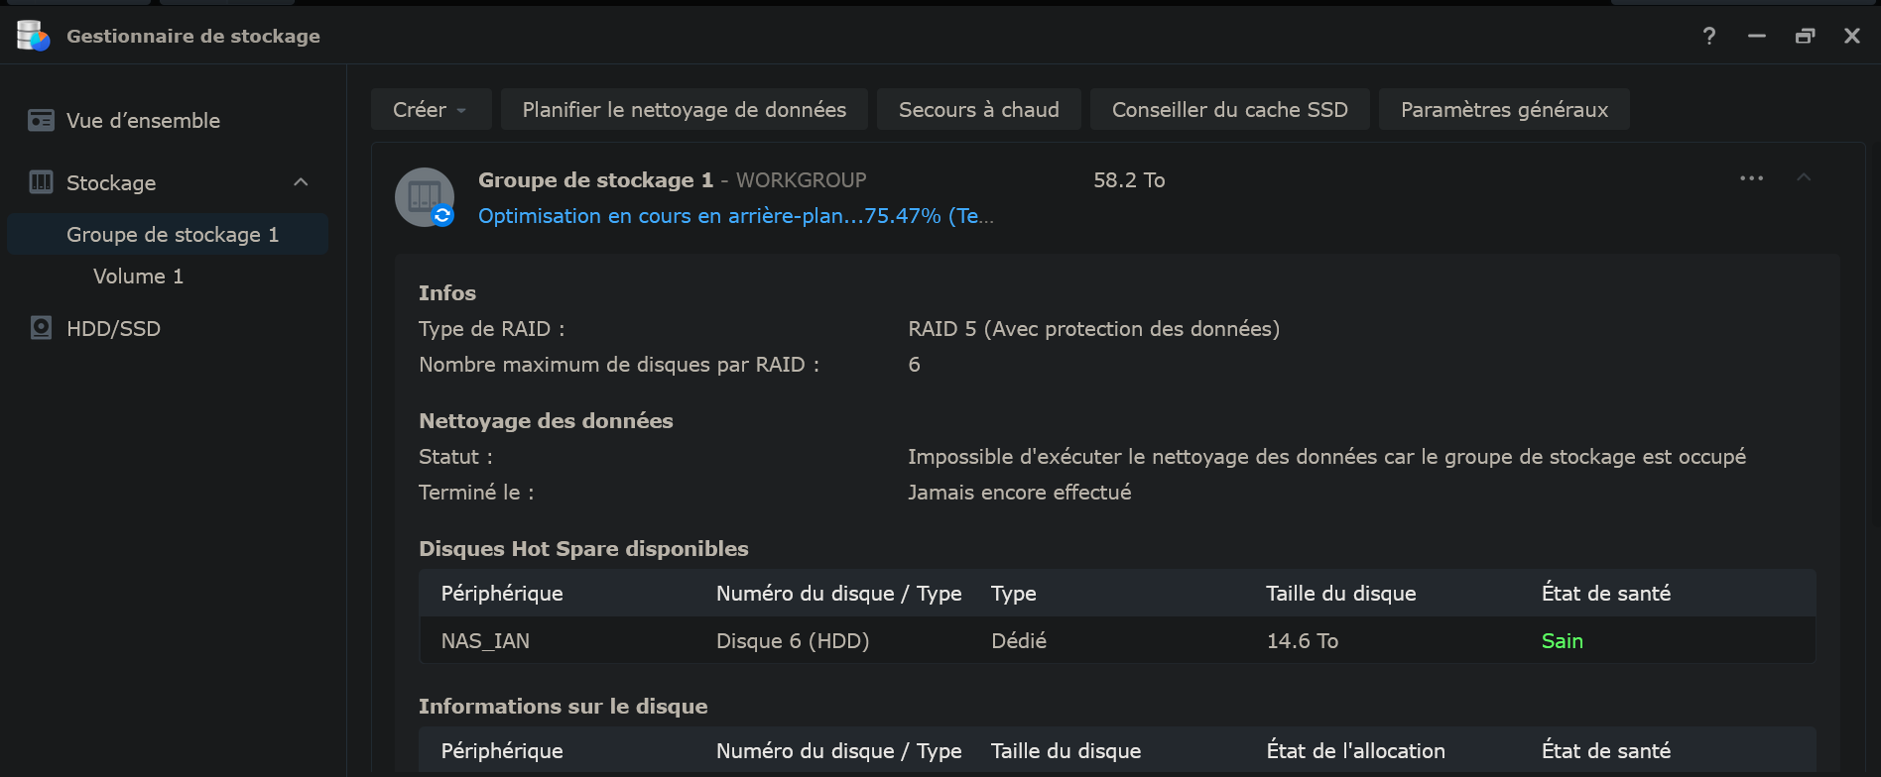Open the Créer dropdown
The width and height of the screenshot is (1881, 777).
[431, 109]
